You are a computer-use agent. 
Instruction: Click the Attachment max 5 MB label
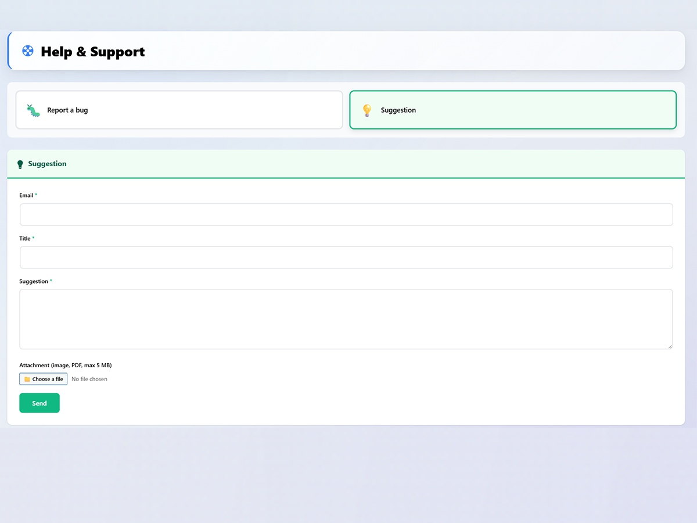65,365
